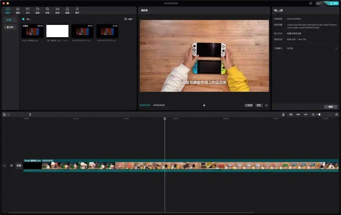Viewport: 341px width, 215px height.
Task: Open the 转场 (Transitions) icon
Action: [57, 10]
